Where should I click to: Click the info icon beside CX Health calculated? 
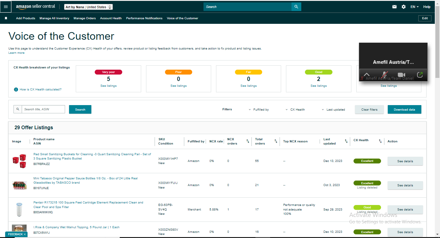coord(16,90)
